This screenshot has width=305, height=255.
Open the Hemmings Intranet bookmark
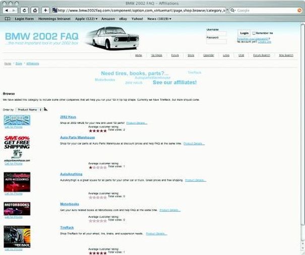pyautogui.click(x=54, y=19)
